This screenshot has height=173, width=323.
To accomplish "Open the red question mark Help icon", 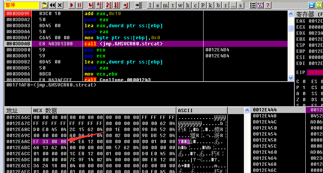I will [x=268, y=5].
